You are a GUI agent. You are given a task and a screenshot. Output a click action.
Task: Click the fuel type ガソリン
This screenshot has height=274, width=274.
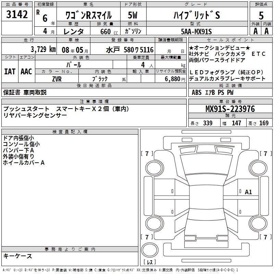(133, 31)
